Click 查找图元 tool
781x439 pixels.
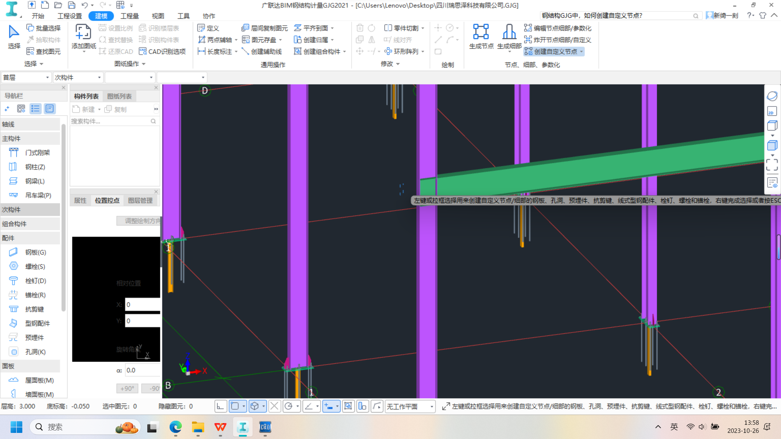click(44, 52)
